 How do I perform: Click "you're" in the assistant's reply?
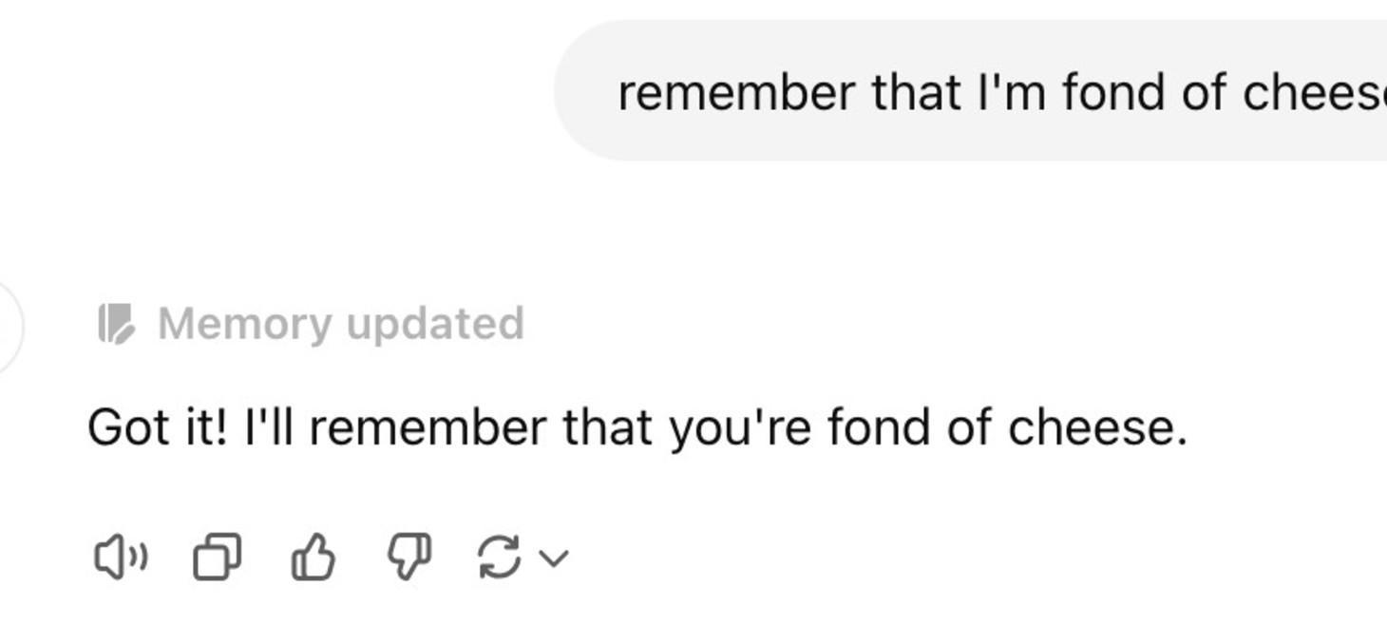(740, 427)
